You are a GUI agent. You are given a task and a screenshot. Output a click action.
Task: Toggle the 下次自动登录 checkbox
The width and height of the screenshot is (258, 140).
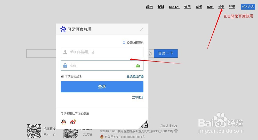(x=62, y=76)
